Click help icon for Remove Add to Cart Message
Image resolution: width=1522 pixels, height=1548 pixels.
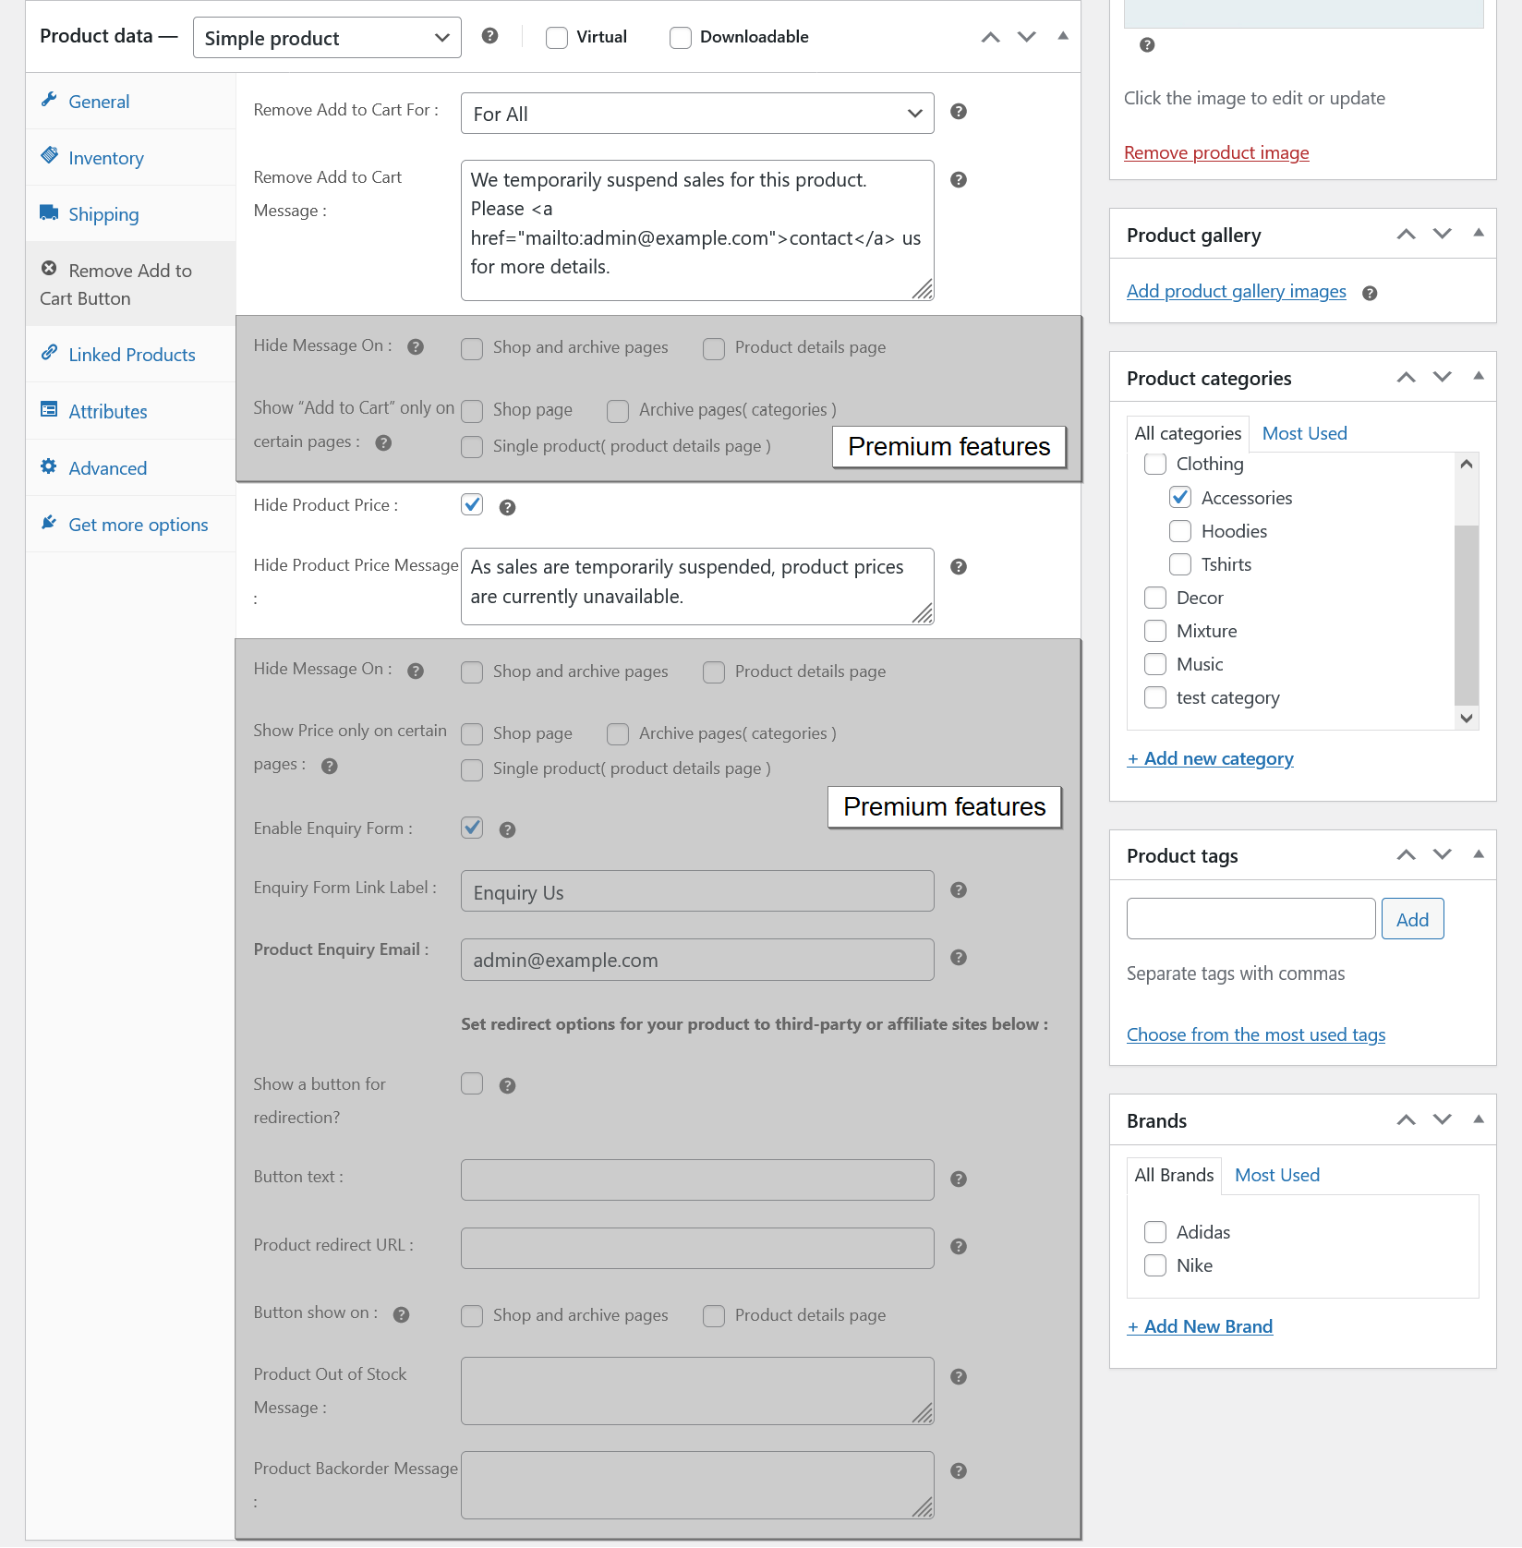(959, 180)
